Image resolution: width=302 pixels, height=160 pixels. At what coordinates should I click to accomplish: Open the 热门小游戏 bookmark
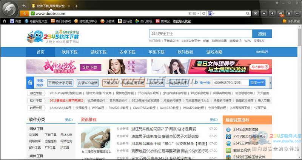click(x=61, y=21)
